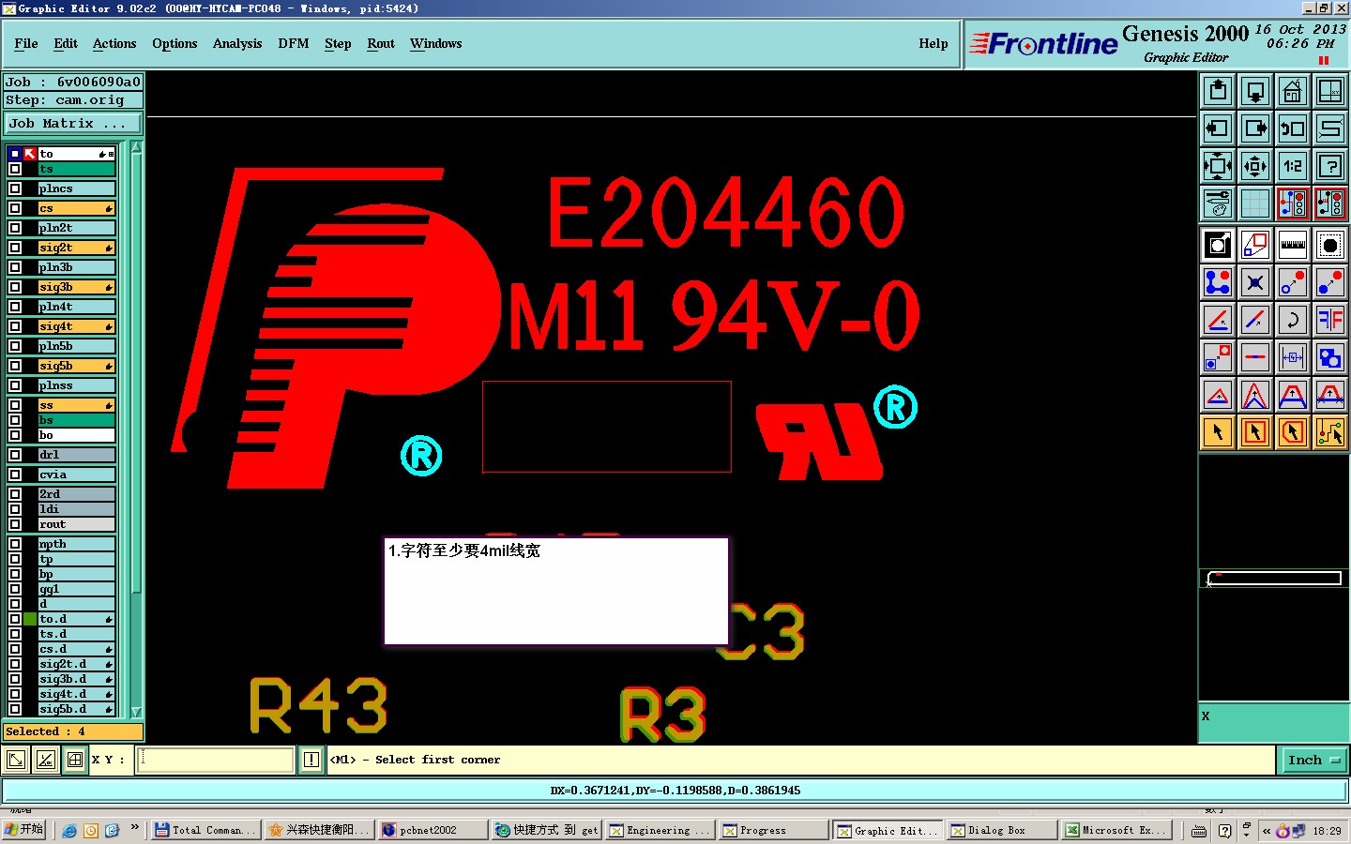1351x844 pixels.
Task: Select the octagon feature highlight icon
Action: (x=1330, y=246)
